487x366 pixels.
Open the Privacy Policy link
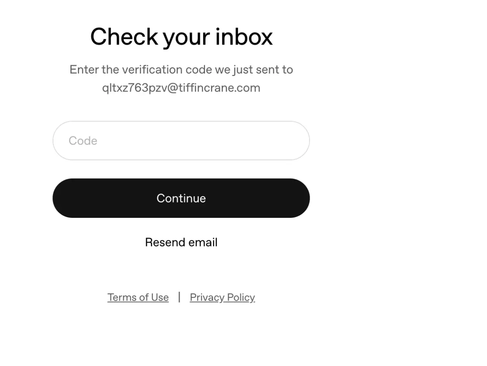point(222,297)
